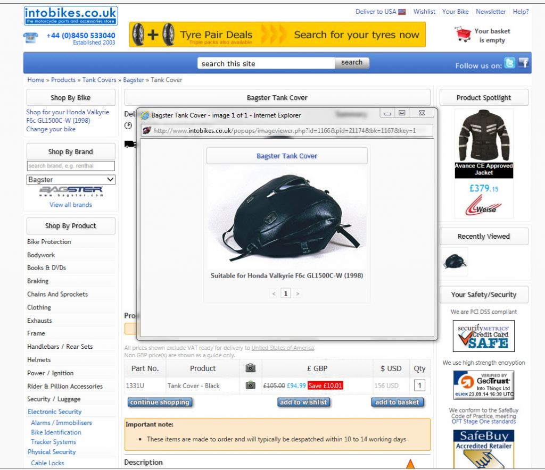The image size is (545, 470).
Task: Click Avance CE Approved Jacket image
Action: pyautogui.click(x=483, y=136)
